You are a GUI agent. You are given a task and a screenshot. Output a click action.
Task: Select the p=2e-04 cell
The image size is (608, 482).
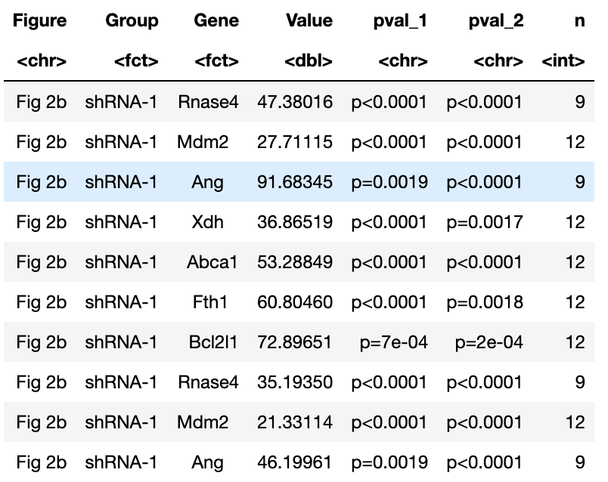tap(489, 342)
